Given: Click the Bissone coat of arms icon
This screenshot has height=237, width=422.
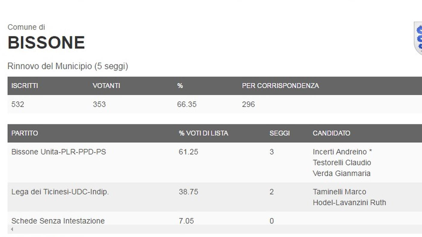Looking at the screenshot, I should point(418,38).
